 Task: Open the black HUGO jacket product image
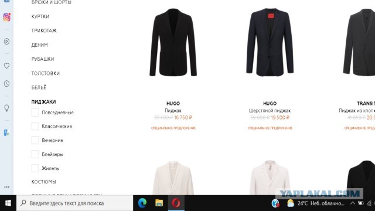173,42
